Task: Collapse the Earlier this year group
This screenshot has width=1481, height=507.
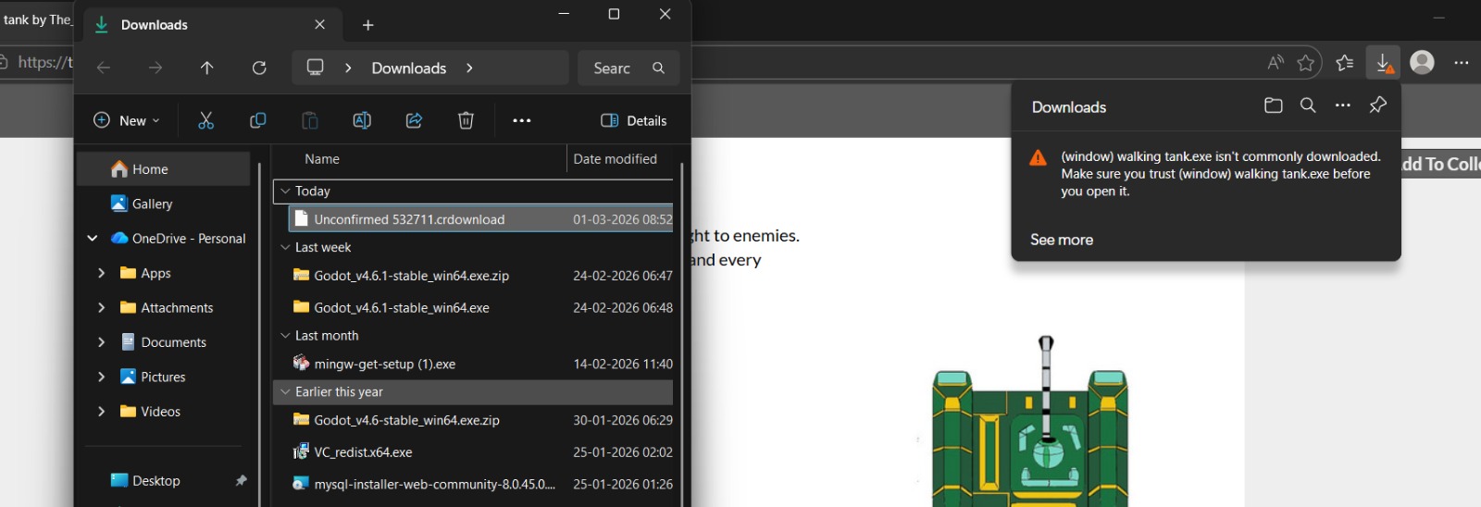Action: coord(285,392)
